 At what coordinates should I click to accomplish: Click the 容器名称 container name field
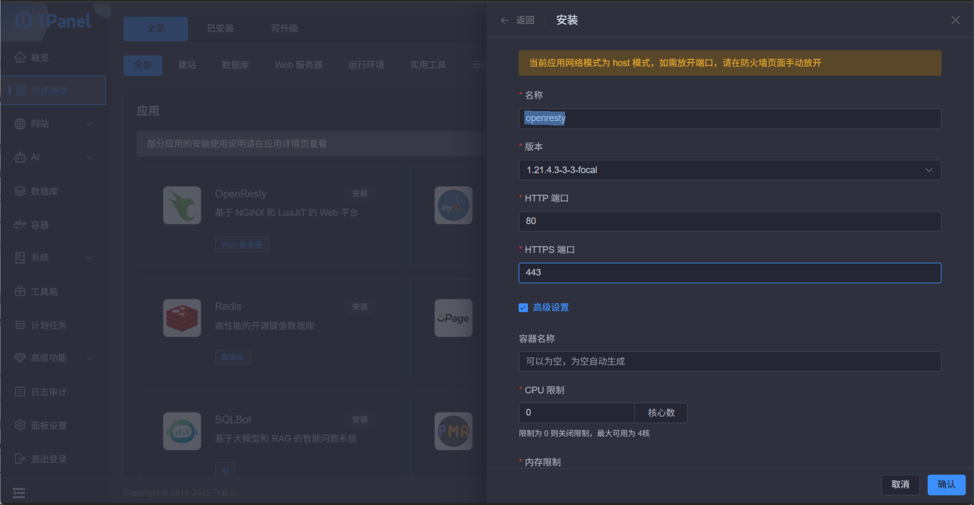[729, 361]
